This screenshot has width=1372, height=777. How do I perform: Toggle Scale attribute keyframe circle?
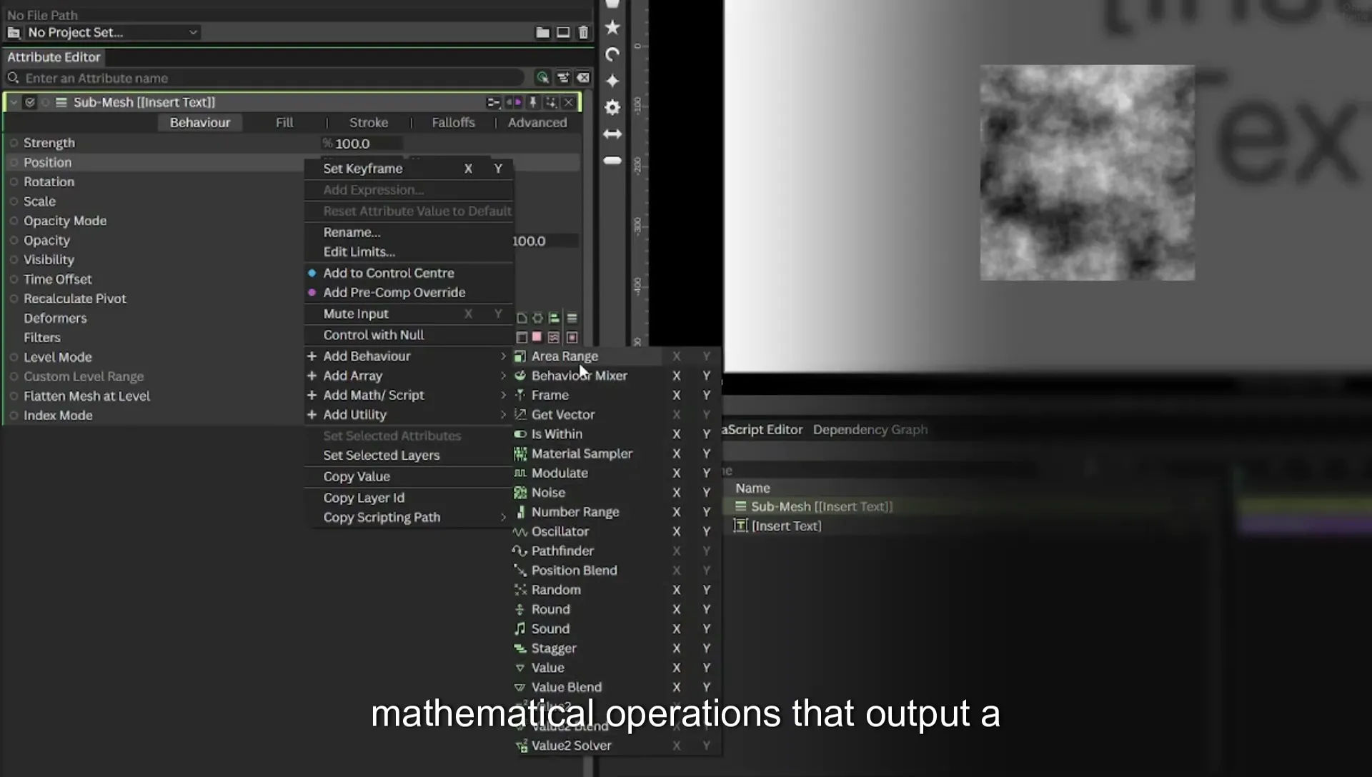pos(14,201)
